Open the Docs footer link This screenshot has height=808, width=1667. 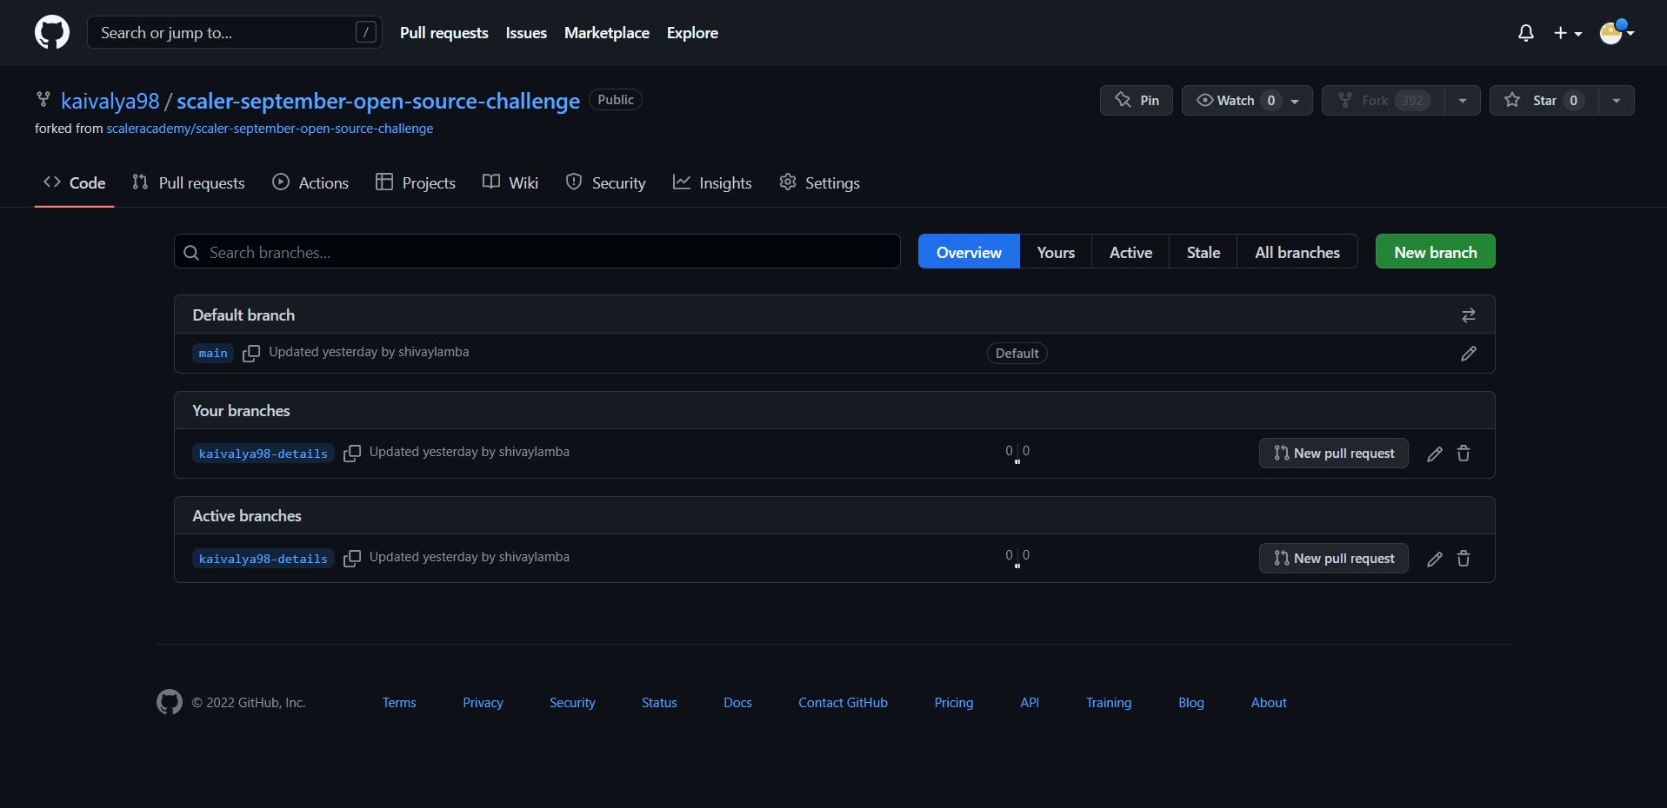click(737, 703)
